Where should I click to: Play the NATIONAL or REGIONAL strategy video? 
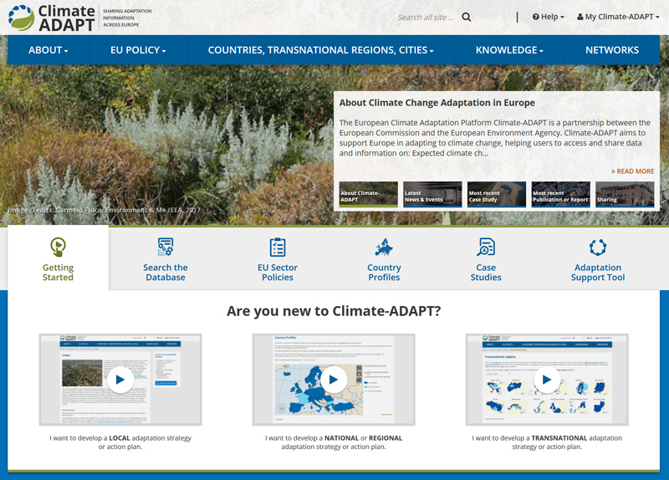pos(334,380)
